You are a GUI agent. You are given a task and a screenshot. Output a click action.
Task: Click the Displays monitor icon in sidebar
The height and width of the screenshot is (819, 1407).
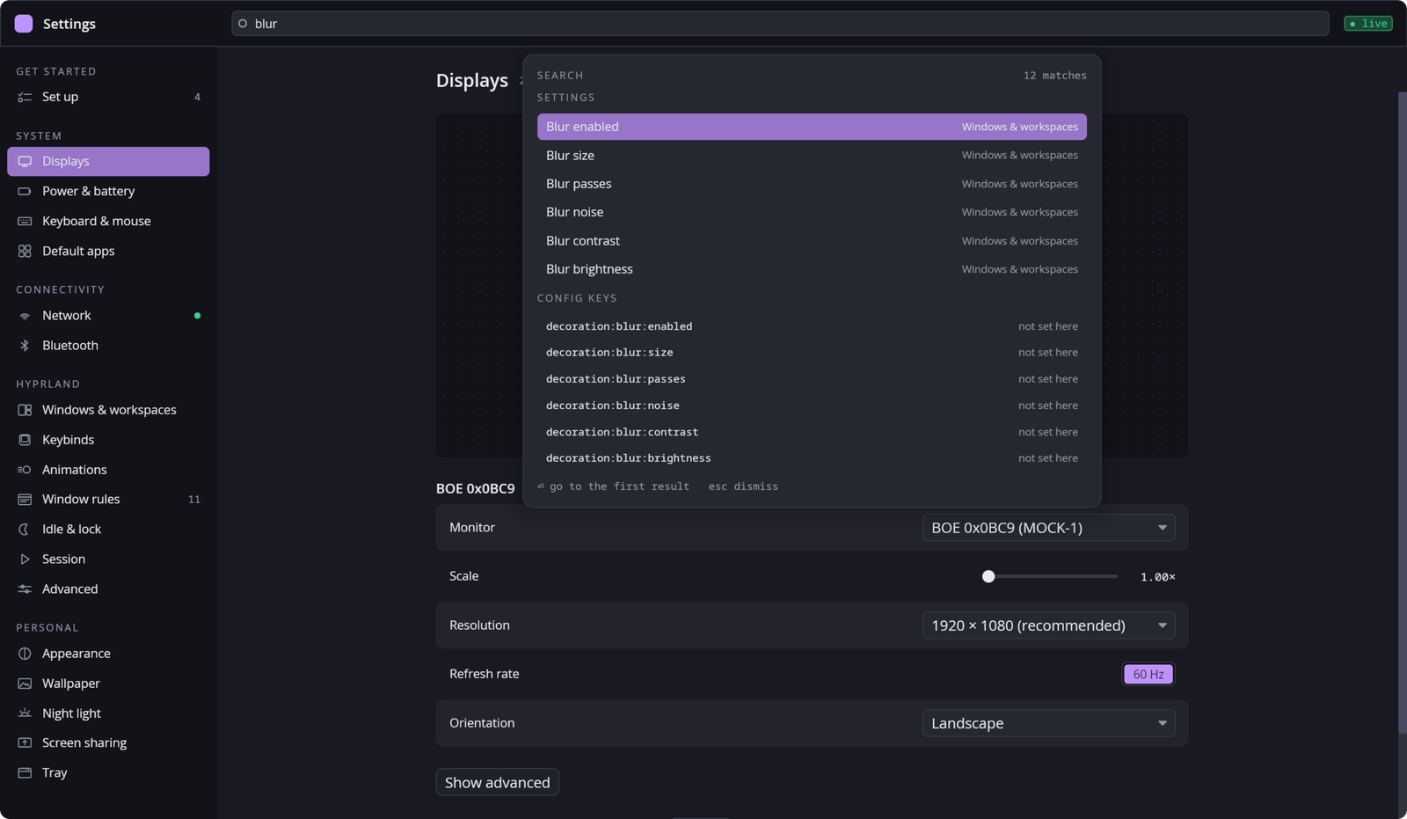(x=25, y=161)
